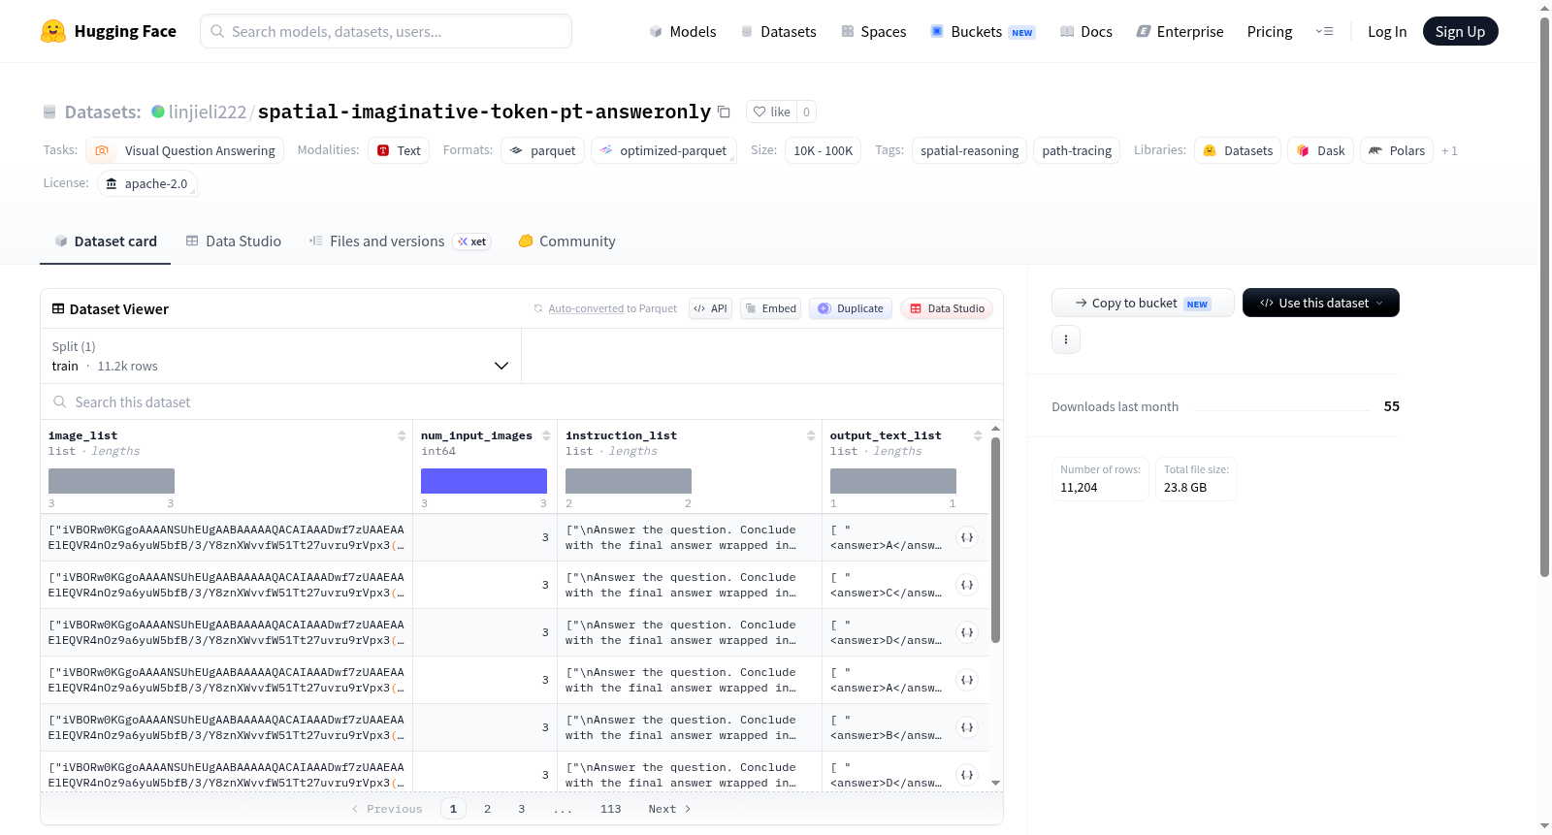This screenshot has width=1552, height=835.
Task: Click the apache-2.0 license tag
Action: pos(147,183)
